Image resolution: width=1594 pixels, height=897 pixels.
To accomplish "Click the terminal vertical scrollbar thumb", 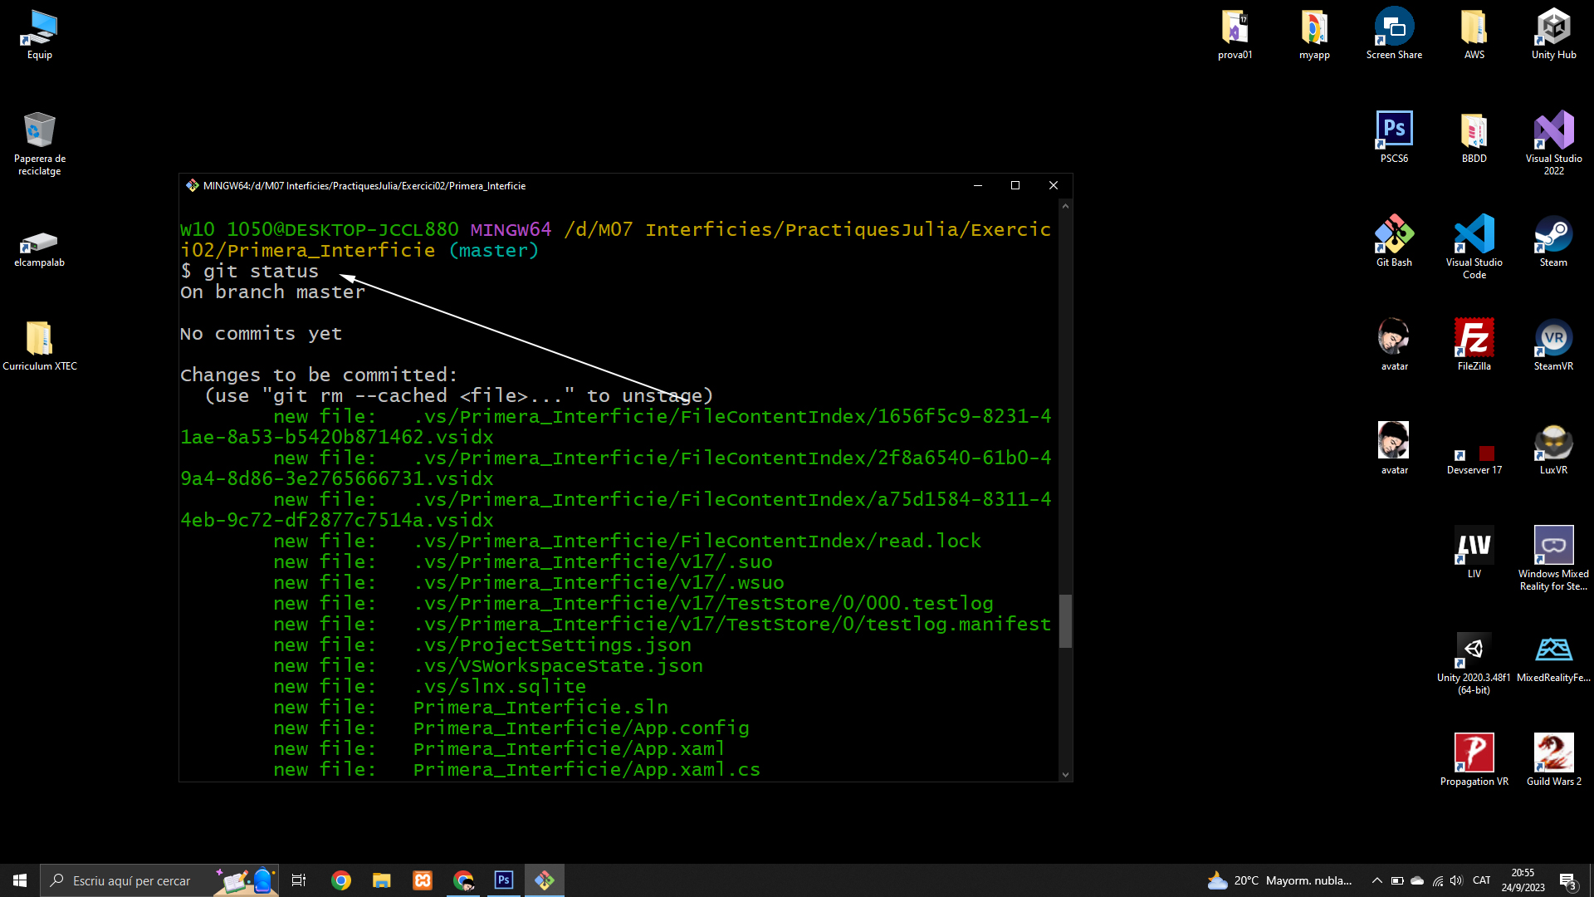I will coord(1065,620).
